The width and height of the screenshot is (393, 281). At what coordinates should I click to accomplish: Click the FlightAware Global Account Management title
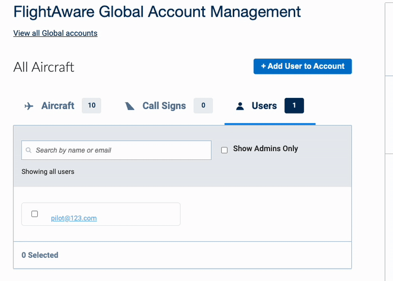157,11
